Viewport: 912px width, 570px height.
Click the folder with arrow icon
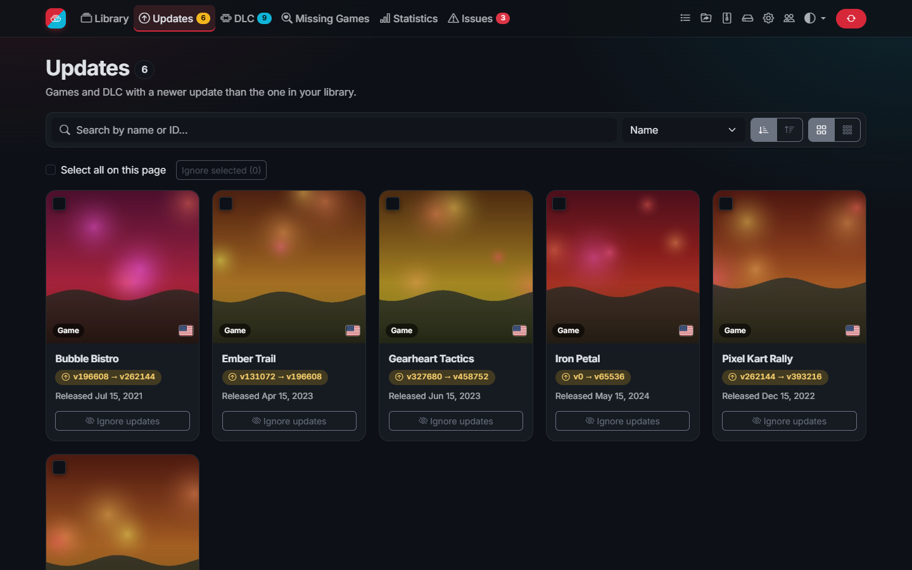click(x=706, y=18)
